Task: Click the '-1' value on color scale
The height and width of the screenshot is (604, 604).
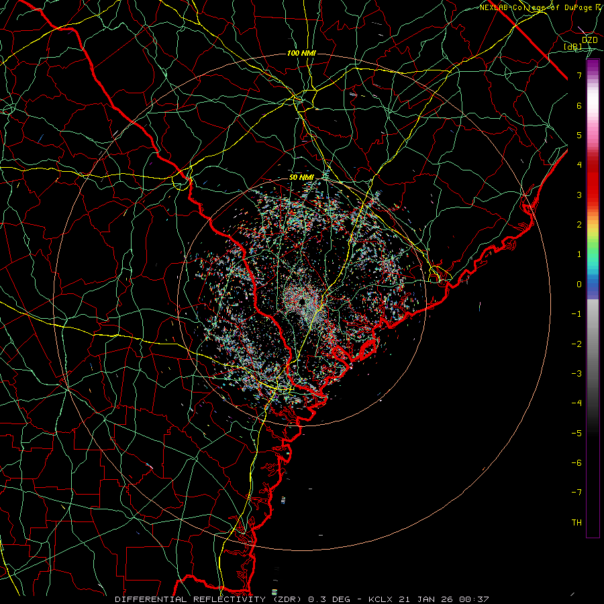Action: (576, 314)
